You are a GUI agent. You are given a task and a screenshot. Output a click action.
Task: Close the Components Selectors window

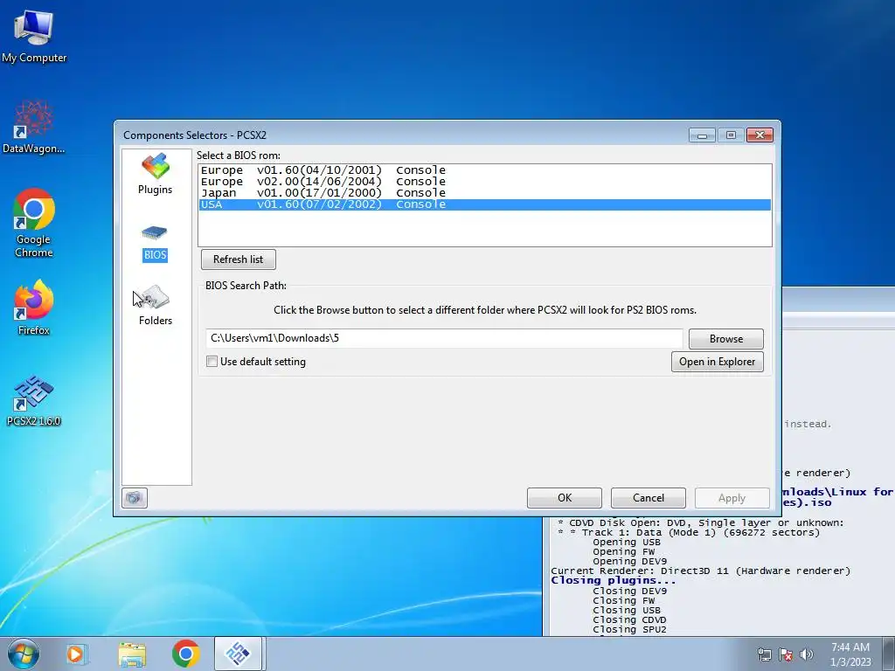point(760,135)
